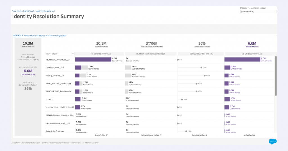Click the 62% consolidation rate dot
Screen dimensions: 288x151
tap(205, 75)
